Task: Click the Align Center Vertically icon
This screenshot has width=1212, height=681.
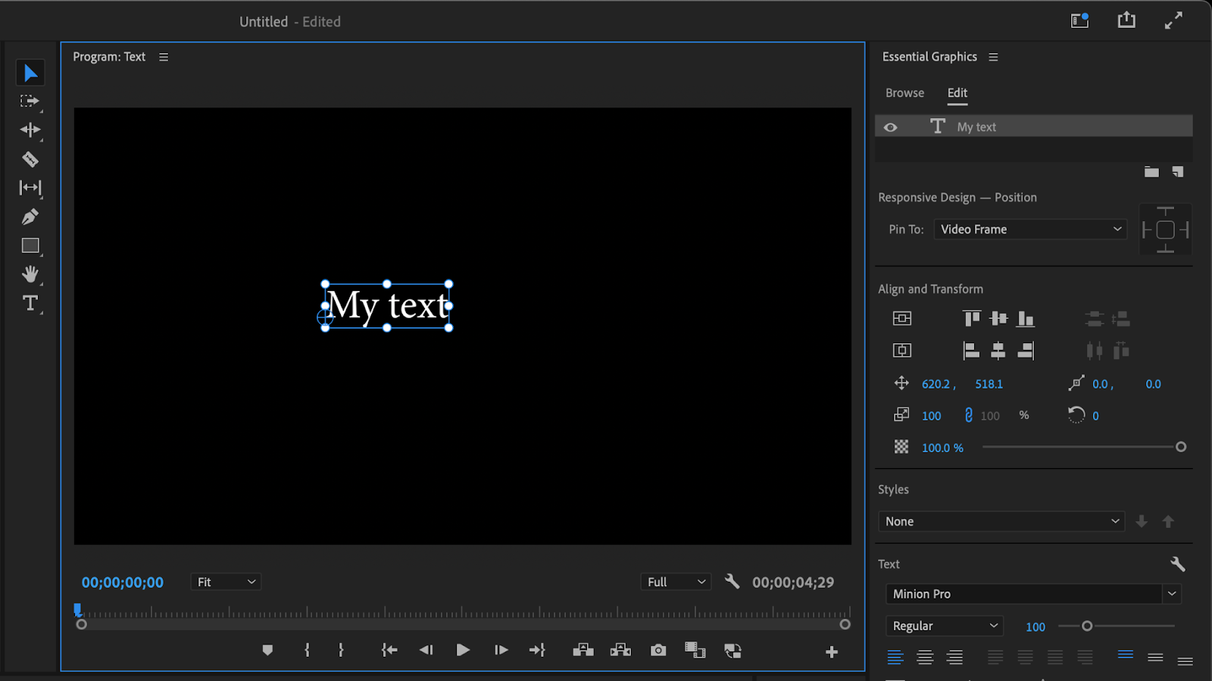Action: pyautogui.click(x=998, y=318)
